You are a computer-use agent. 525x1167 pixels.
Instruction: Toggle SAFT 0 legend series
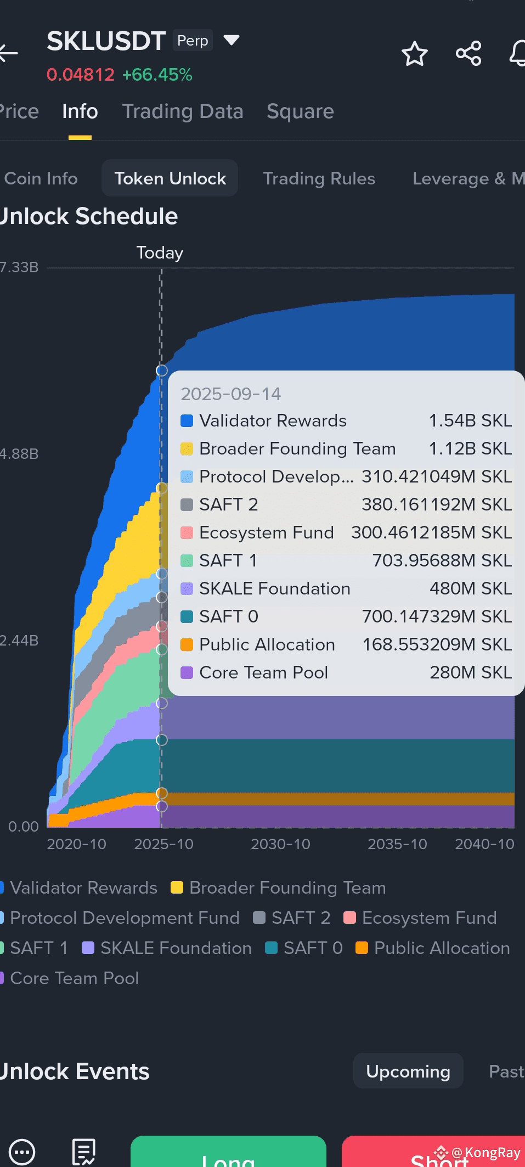[304, 948]
